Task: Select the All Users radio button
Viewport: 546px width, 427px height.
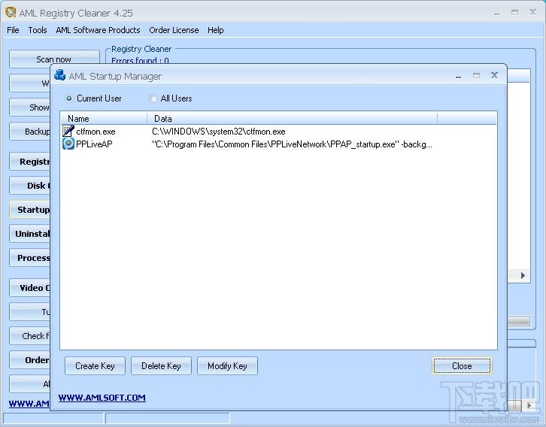Action: (x=153, y=98)
